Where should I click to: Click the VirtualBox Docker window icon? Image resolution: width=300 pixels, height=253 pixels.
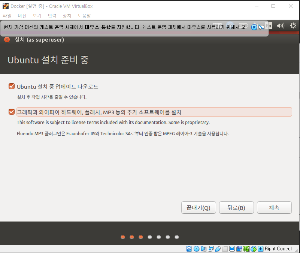coord(6,6)
